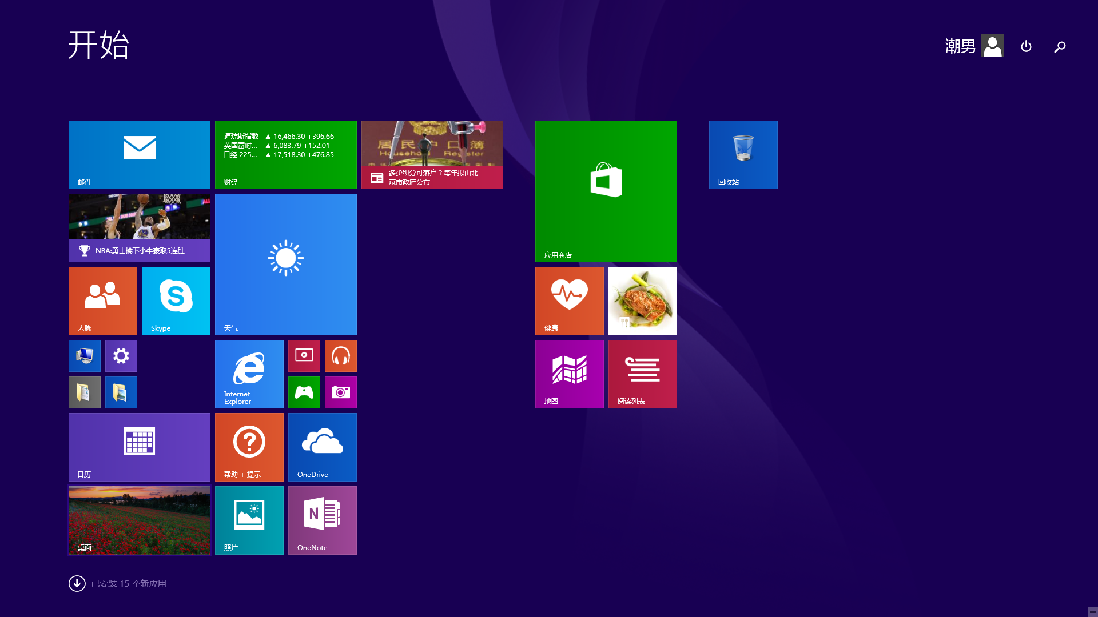Click the search magnifier button
The width and height of the screenshot is (1098, 617).
1060,46
